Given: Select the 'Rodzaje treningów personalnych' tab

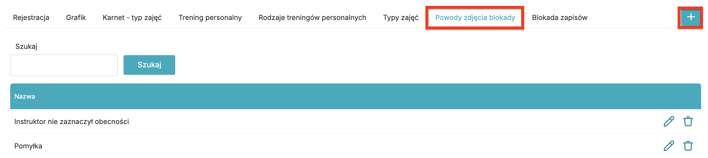Looking at the screenshot, I should (x=312, y=18).
